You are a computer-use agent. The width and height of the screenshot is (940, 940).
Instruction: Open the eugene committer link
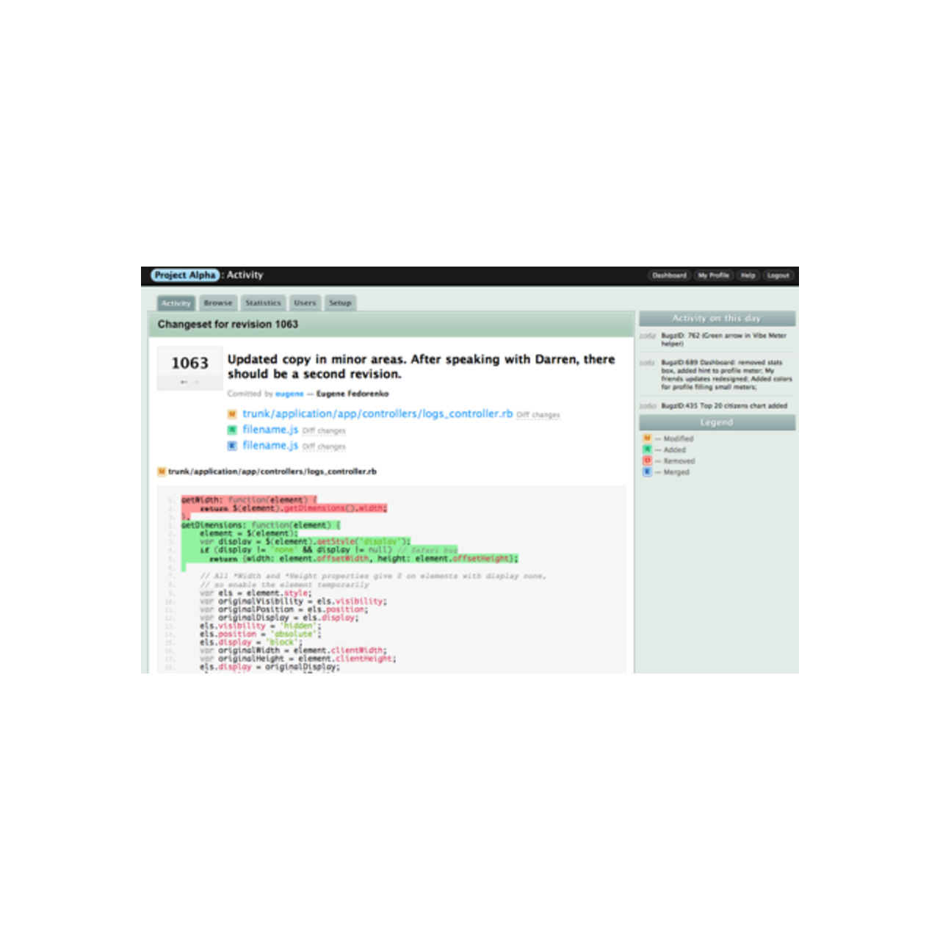(289, 394)
